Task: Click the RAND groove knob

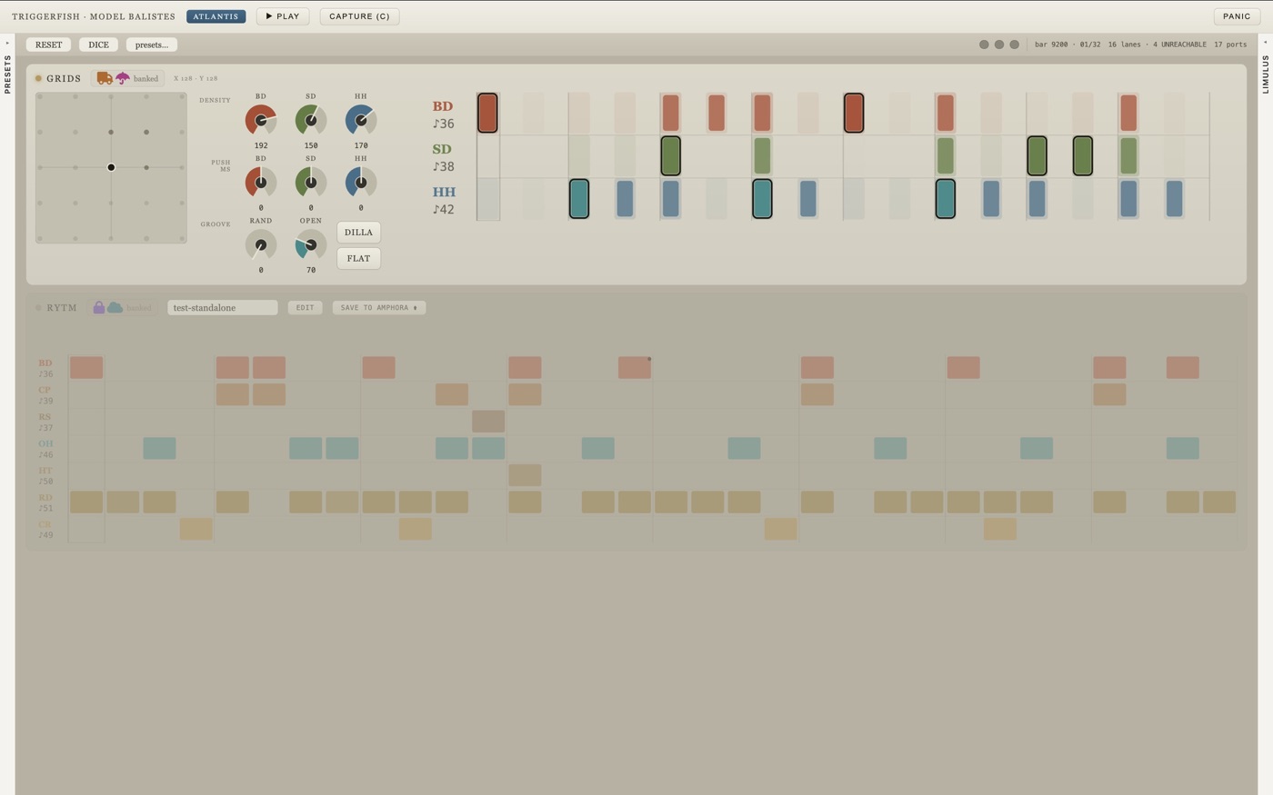Action: pos(261,244)
